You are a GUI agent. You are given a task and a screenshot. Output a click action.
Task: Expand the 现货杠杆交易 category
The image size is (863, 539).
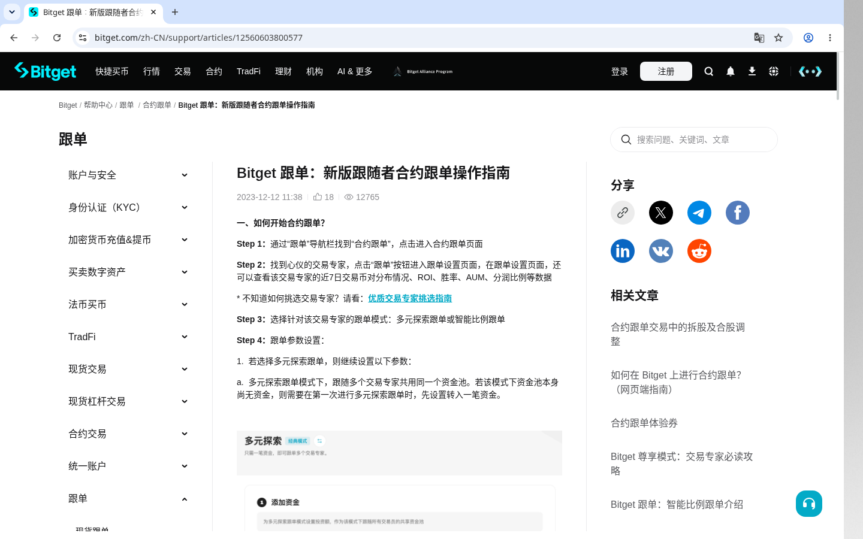point(128,401)
